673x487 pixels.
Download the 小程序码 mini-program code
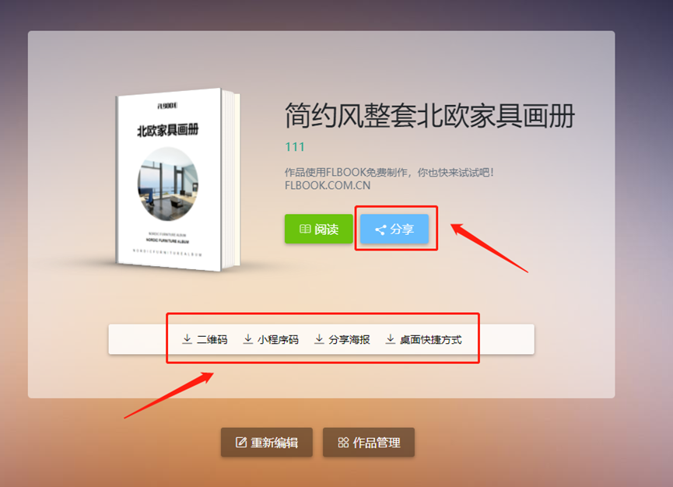coord(272,339)
